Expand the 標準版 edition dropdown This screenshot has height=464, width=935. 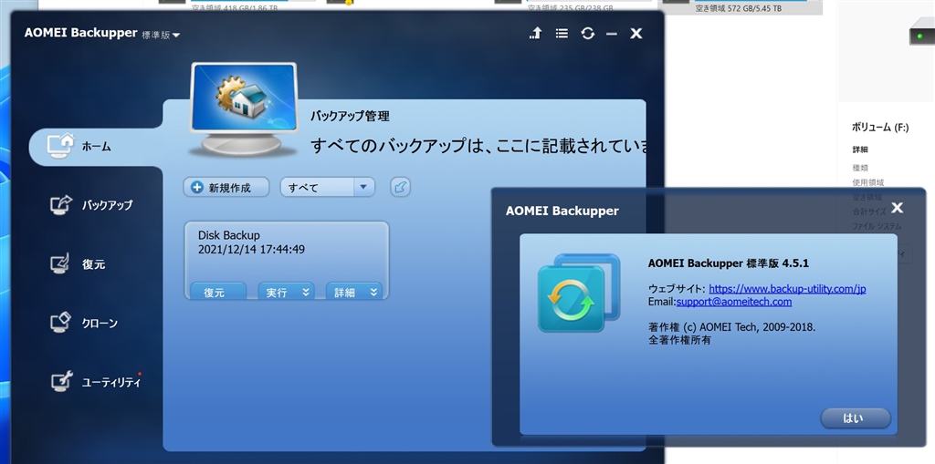[x=161, y=35]
